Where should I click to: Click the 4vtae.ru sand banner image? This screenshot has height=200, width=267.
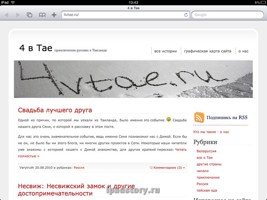pos(133,79)
